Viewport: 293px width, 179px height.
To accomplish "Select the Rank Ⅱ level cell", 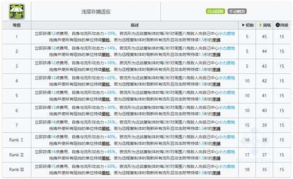I will pos(17,155).
